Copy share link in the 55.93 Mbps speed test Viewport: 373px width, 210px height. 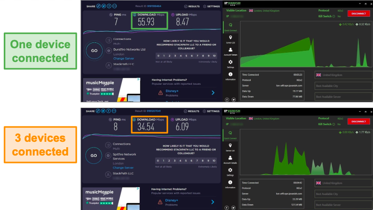[x=98, y=6]
